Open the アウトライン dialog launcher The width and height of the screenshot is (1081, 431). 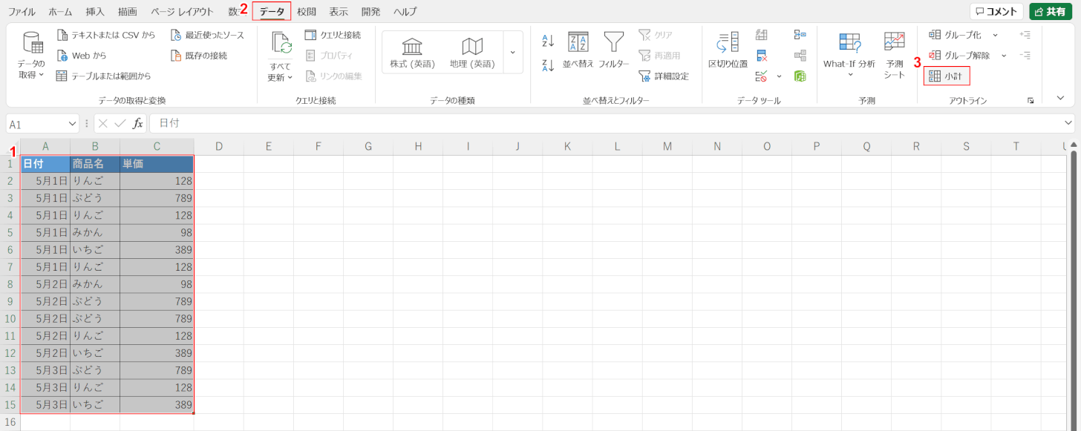point(1031,100)
